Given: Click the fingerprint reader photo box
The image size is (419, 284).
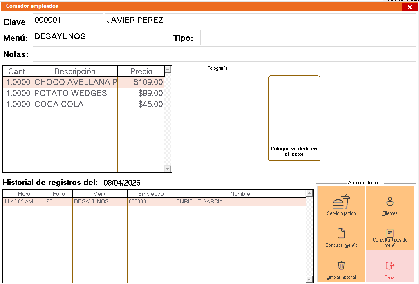Looking at the screenshot, I should pos(294,118).
